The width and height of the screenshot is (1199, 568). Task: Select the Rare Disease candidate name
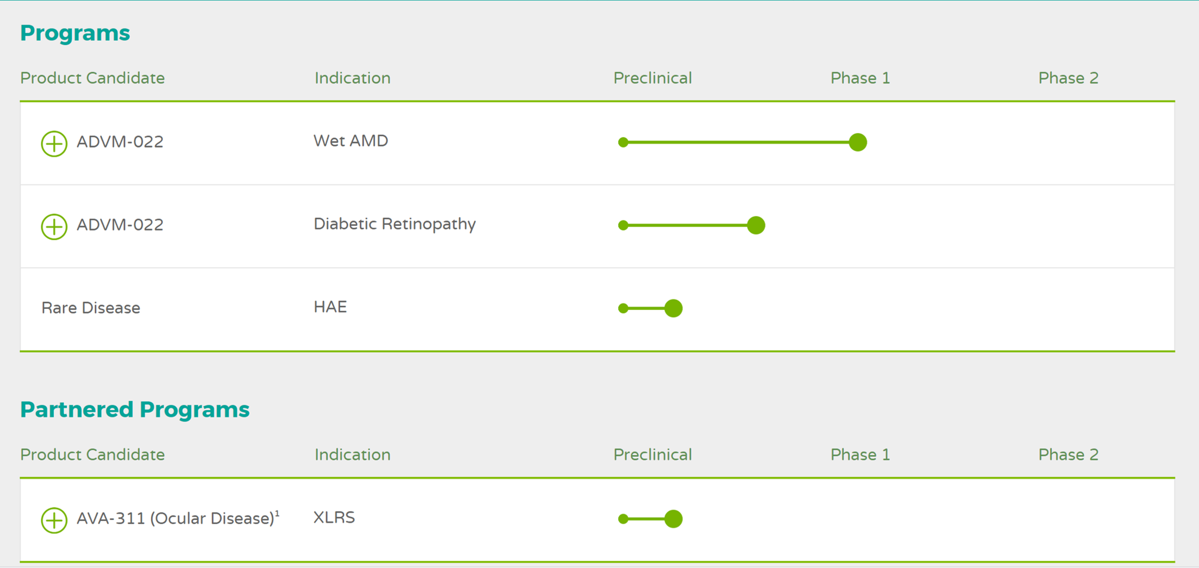point(90,308)
